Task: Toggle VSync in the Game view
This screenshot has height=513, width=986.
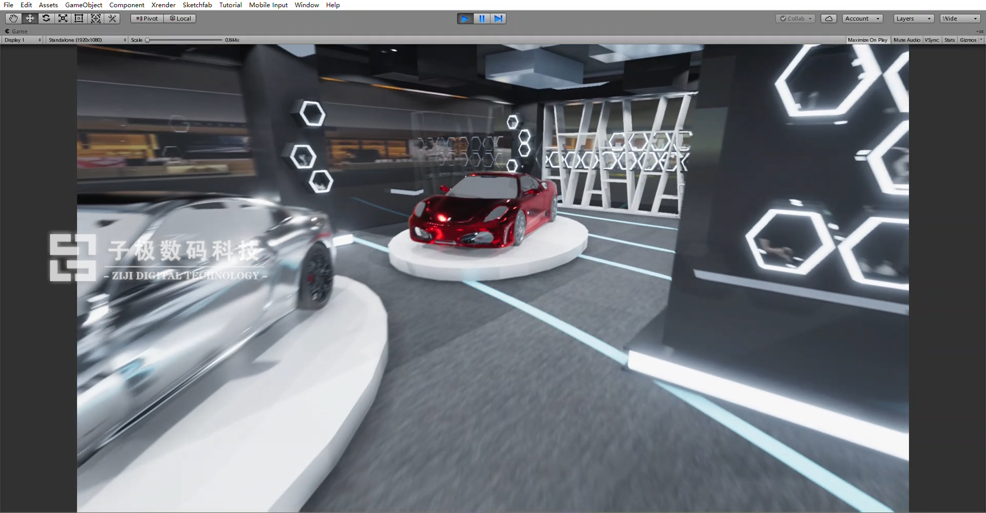Action: 931,40
